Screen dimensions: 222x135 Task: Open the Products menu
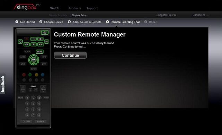click(x=75, y=8)
